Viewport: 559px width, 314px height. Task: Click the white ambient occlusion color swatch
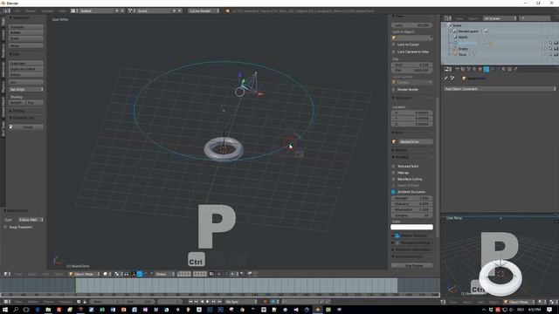coord(411,227)
